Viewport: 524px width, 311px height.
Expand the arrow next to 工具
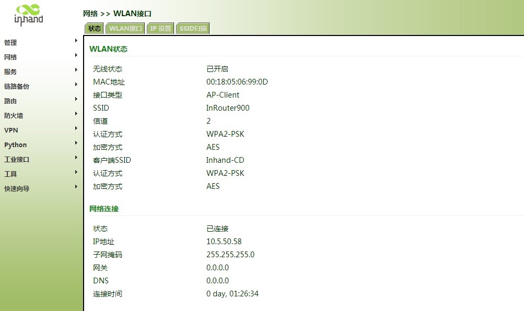(x=76, y=174)
